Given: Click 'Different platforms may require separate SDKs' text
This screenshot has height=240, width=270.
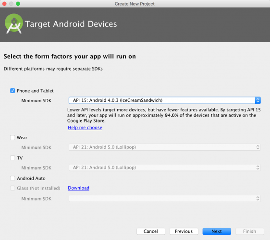Looking at the screenshot, I should [53, 69].
